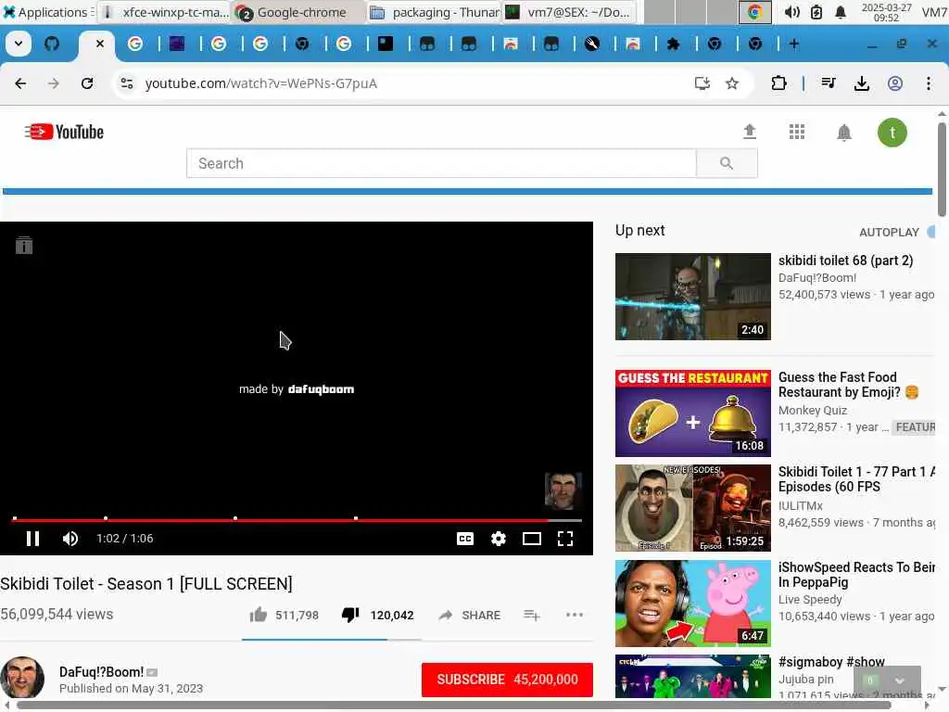Focus the YouTube Search field

[x=441, y=163]
